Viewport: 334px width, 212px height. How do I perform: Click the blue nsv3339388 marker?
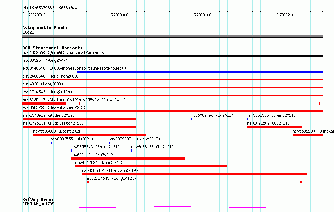tap(110, 143)
